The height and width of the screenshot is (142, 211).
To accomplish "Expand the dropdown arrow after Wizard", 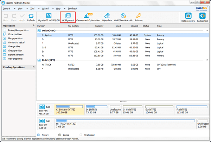I will (x=53, y=8).
